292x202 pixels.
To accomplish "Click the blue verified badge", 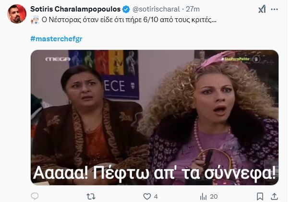I will pos(126,9).
